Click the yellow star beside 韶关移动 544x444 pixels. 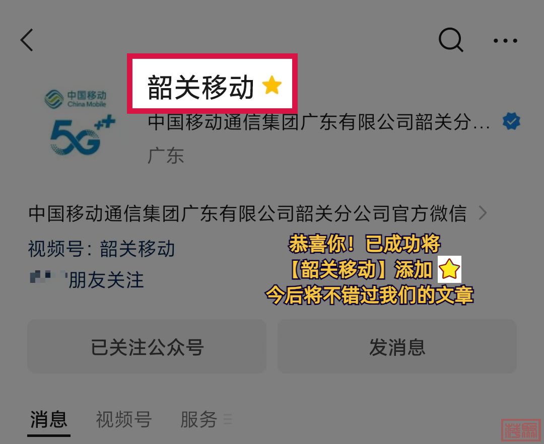[271, 85]
